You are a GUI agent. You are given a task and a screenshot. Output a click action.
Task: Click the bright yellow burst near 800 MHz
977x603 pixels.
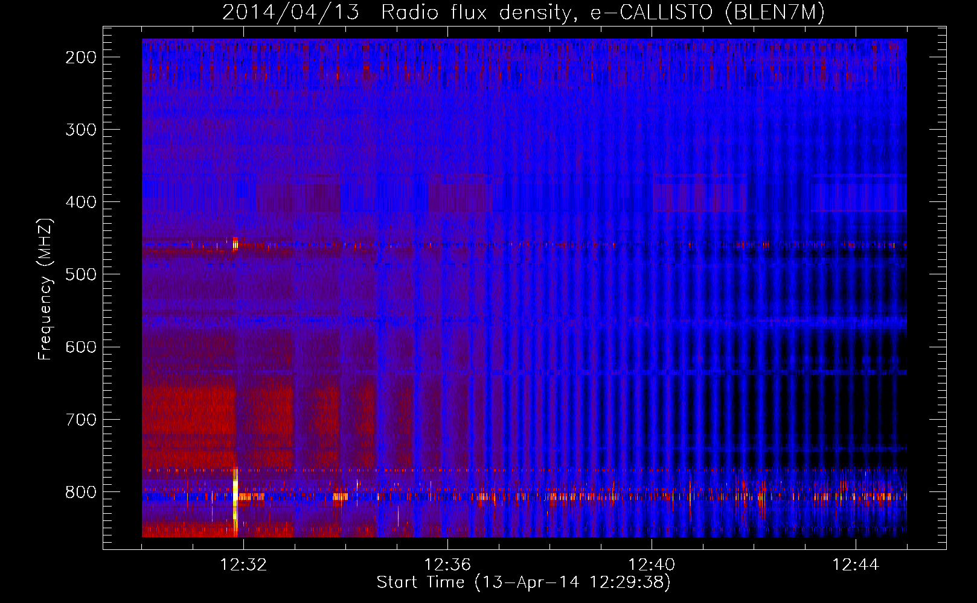point(235,500)
